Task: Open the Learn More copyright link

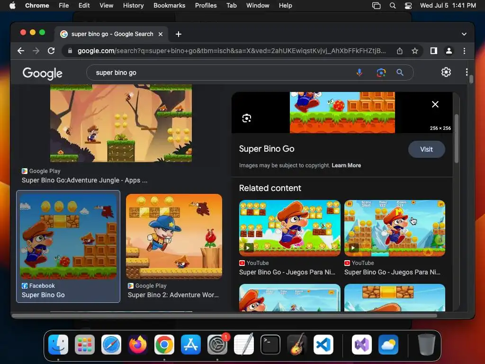Action: point(346,165)
